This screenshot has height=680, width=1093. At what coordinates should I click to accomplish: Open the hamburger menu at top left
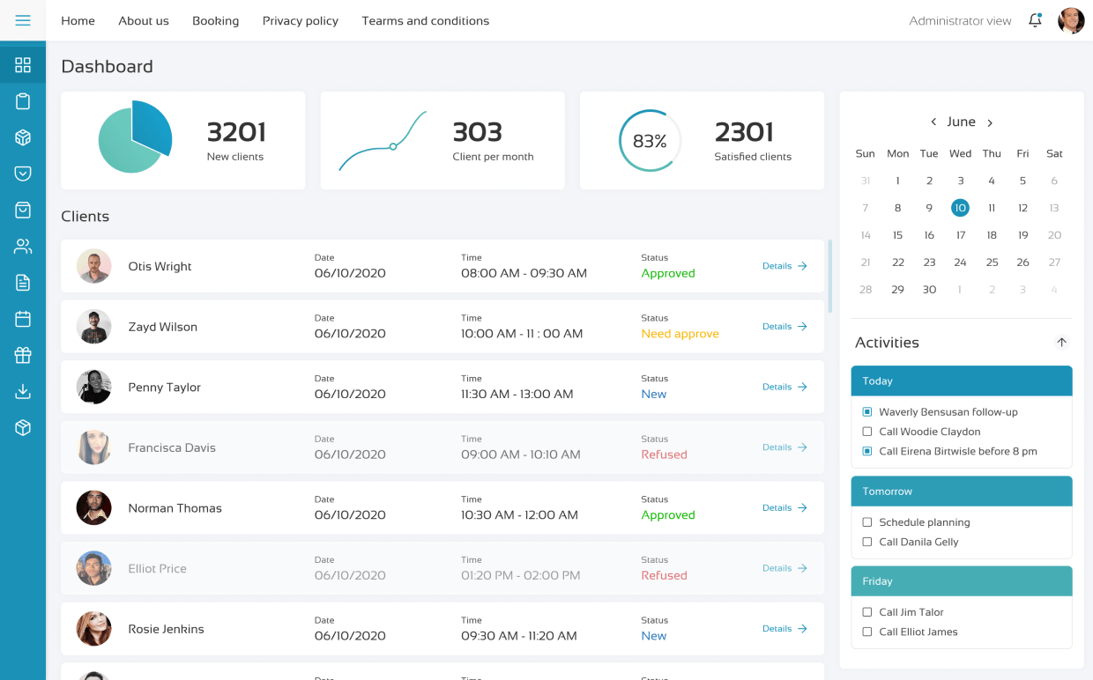click(22, 20)
